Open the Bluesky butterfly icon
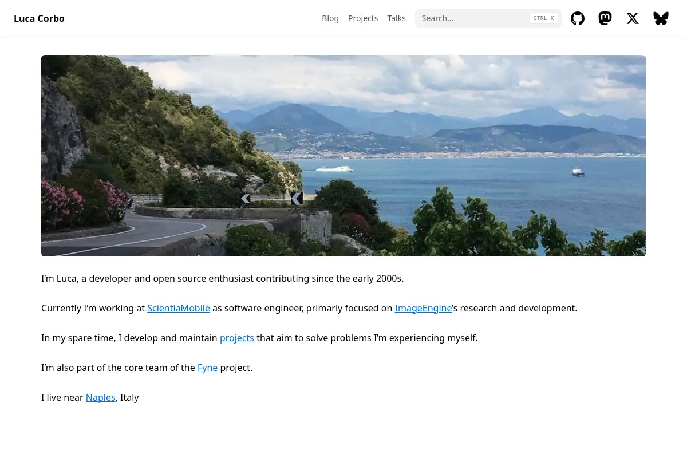This screenshot has height=458, width=687. click(661, 18)
